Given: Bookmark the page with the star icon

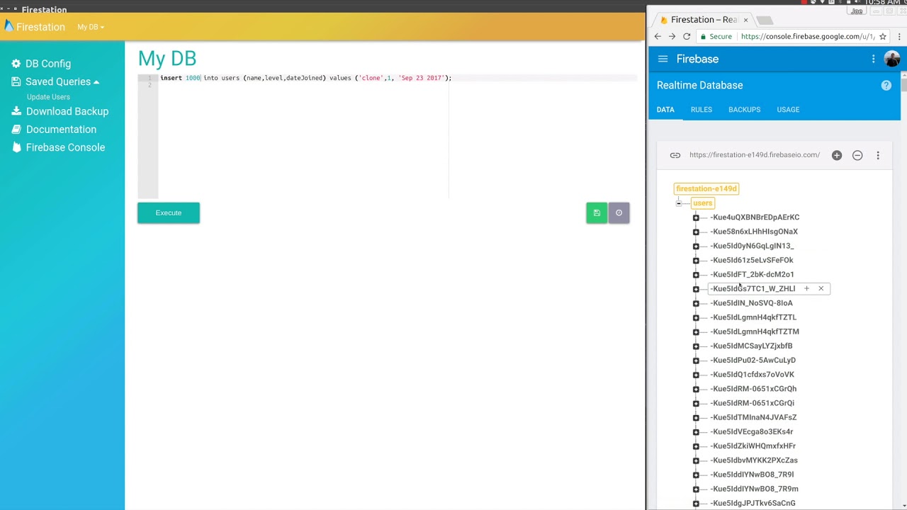Looking at the screenshot, I should tap(883, 36).
